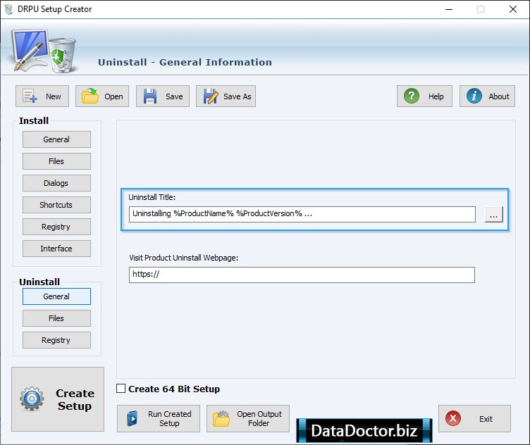Select the Uninstall General section
530x445 pixels.
coord(56,296)
